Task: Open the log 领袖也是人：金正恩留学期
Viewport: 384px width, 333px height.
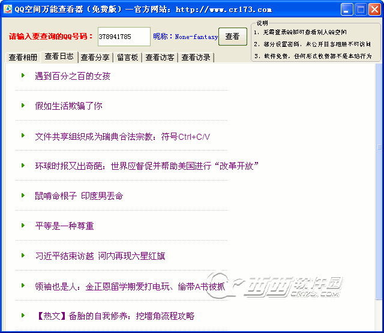Action: point(130,286)
